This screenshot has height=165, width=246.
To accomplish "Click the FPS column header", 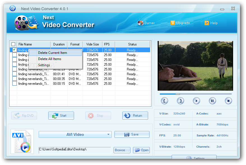I will pos(109,44).
